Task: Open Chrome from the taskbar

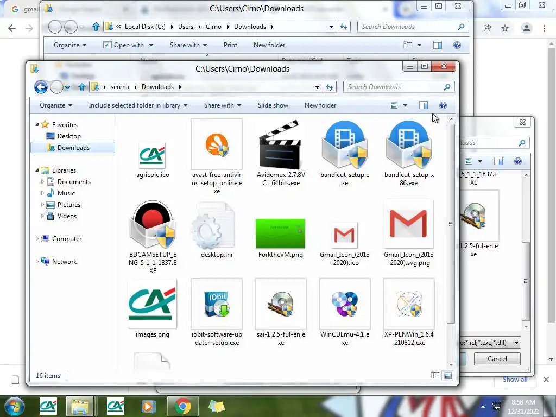Action: 182,406
